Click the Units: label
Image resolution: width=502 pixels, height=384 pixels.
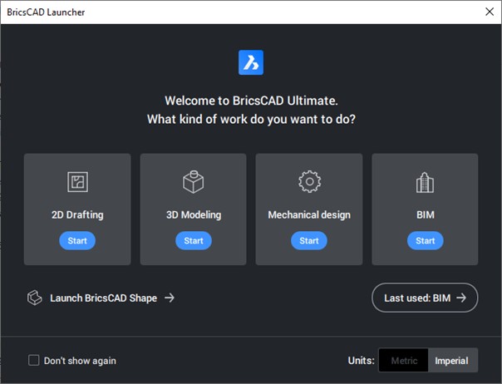[362, 360]
